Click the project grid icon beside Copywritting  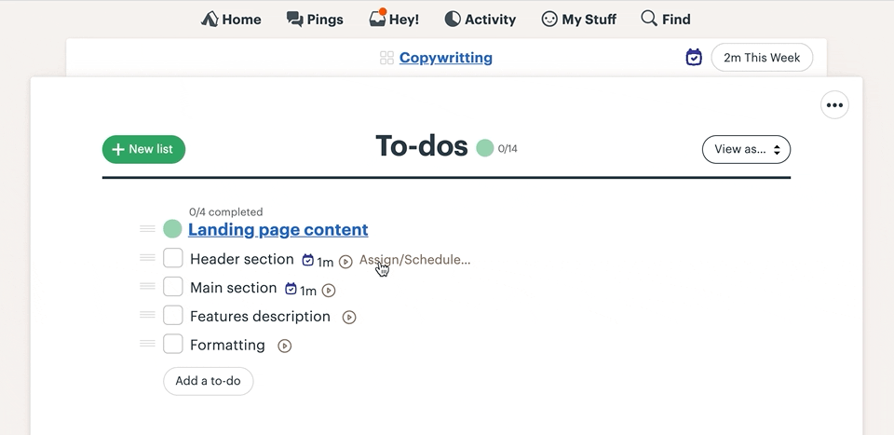point(386,58)
